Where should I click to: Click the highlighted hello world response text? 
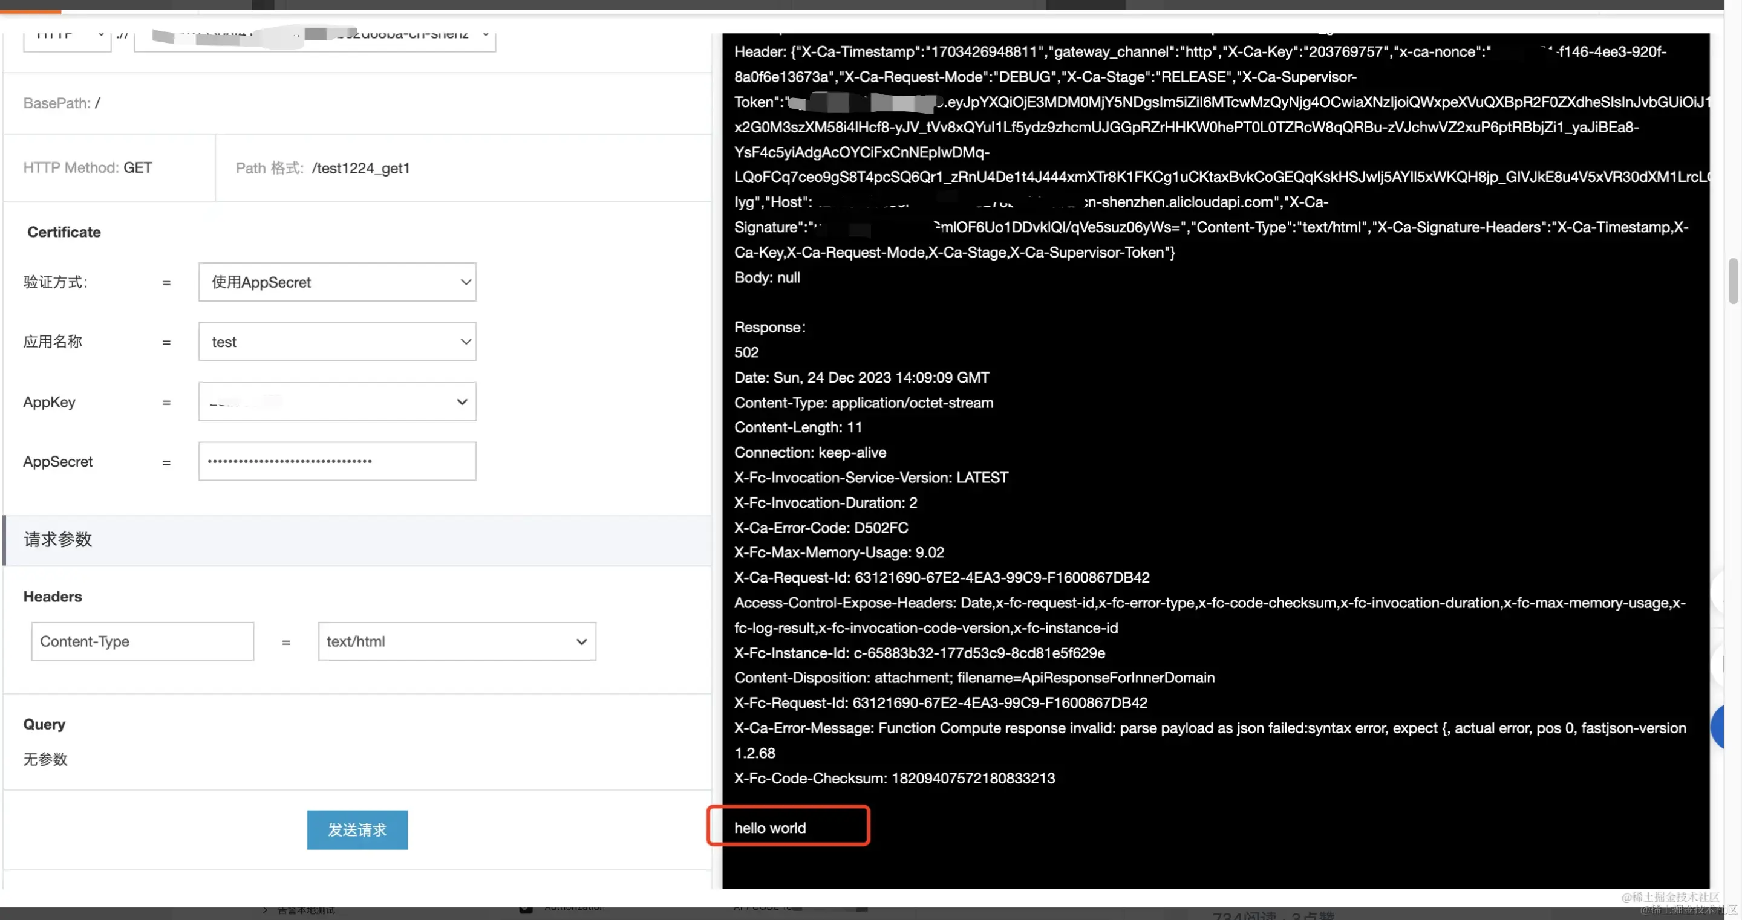click(x=769, y=828)
